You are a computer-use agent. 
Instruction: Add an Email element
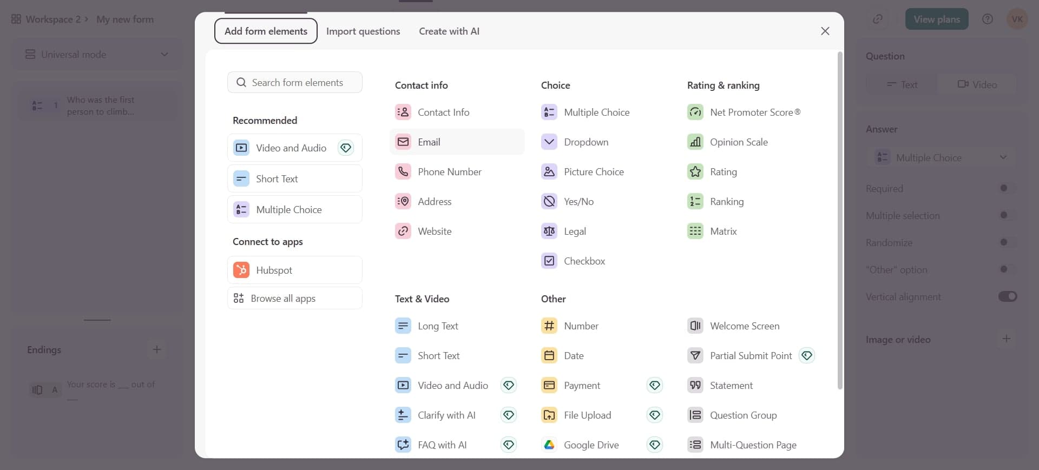click(457, 142)
